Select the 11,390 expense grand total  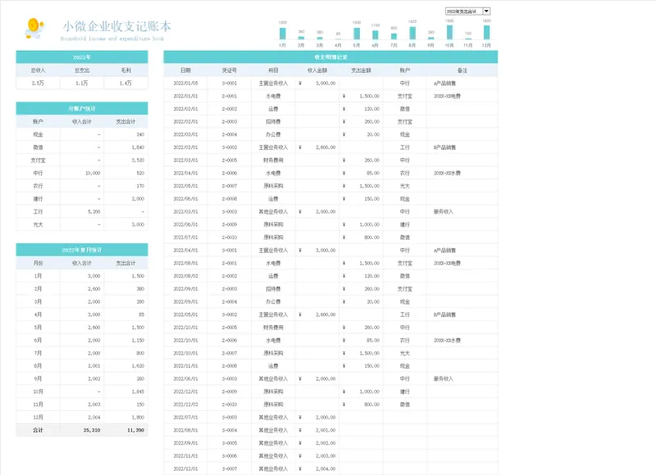click(x=126, y=430)
